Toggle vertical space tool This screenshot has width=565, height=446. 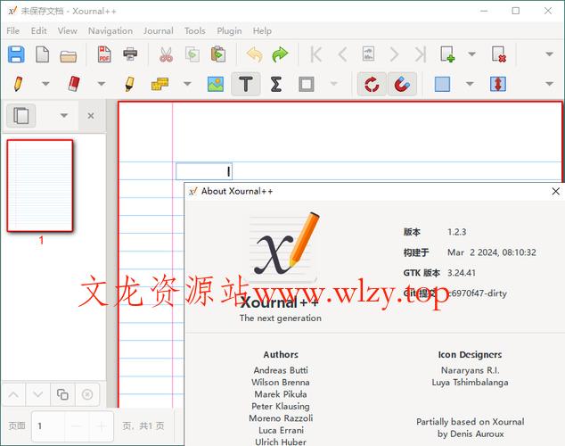tap(498, 84)
